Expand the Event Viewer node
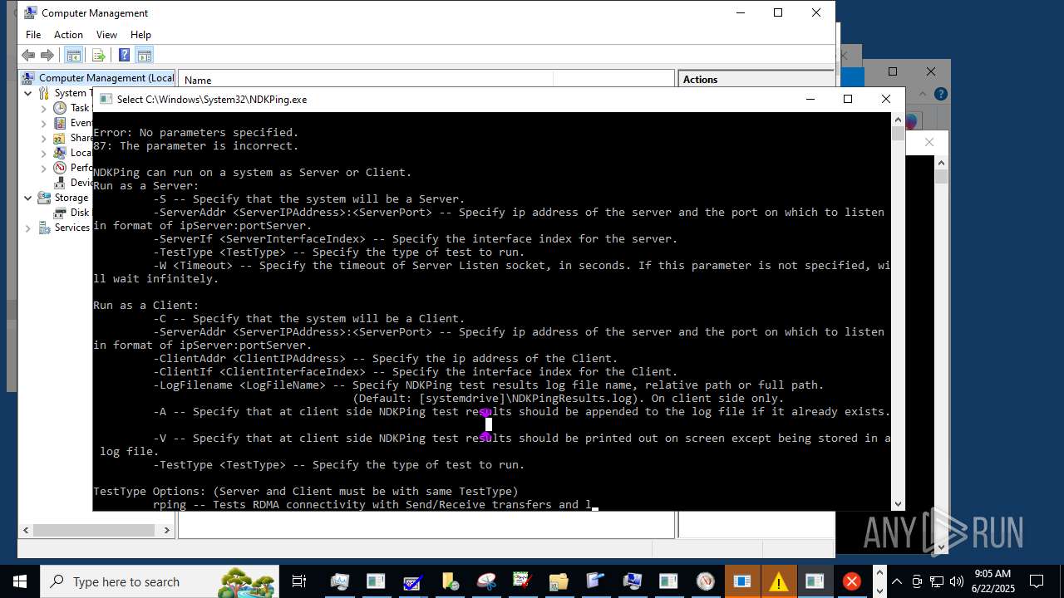The height and width of the screenshot is (598, 1064). 43,123
